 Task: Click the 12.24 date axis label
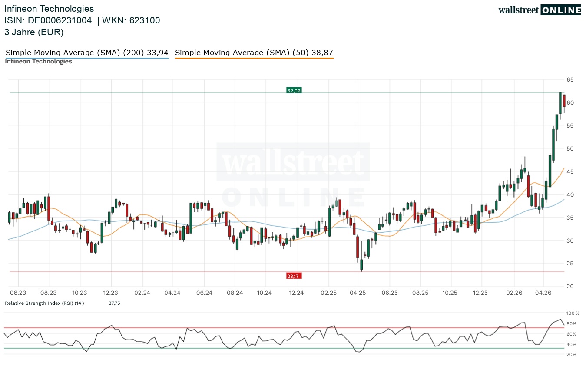click(x=296, y=293)
